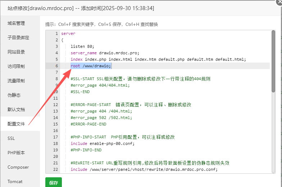Click the green 保存 button
282x187 pixels.
54,182
